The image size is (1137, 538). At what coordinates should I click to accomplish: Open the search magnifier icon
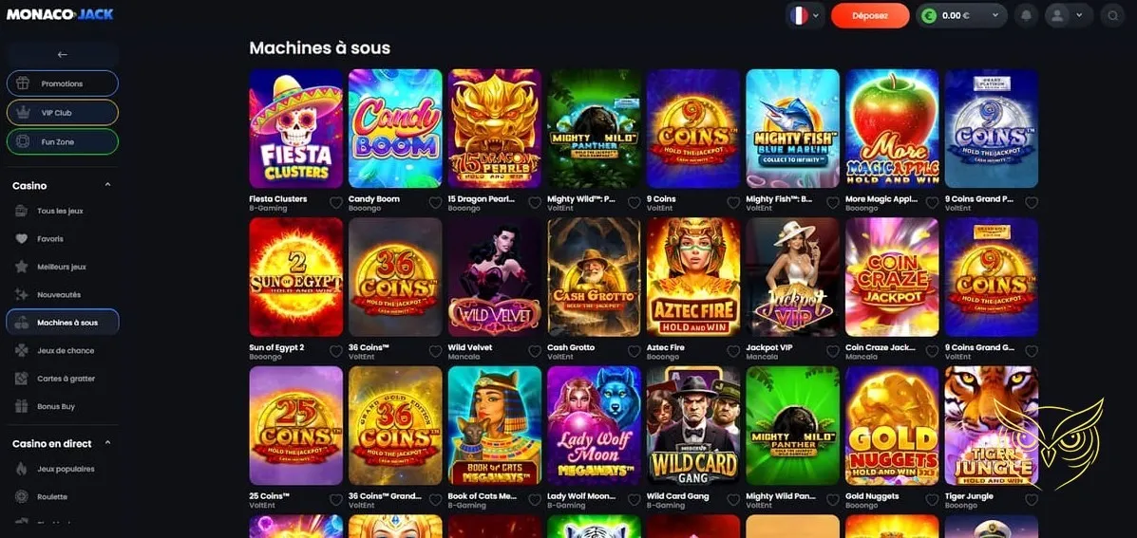coord(1112,15)
